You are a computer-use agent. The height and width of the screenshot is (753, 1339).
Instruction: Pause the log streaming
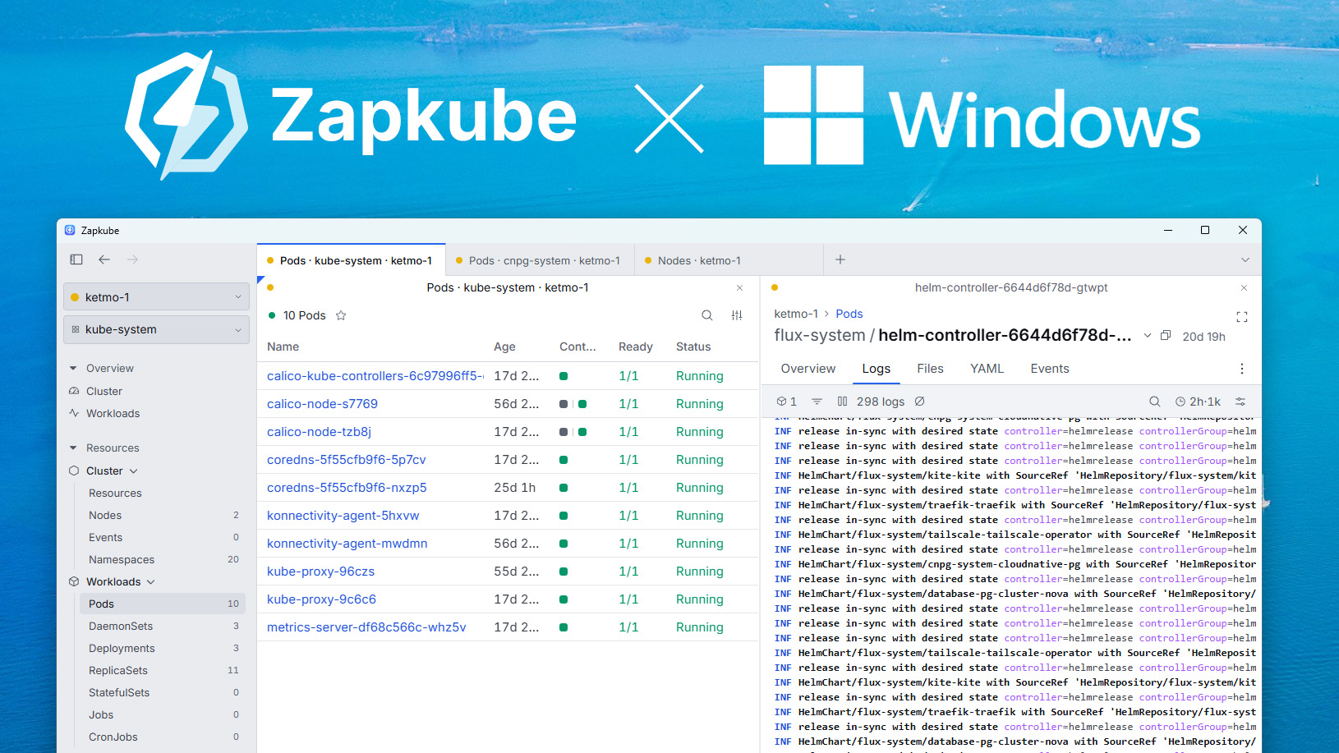tap(842, 402)
